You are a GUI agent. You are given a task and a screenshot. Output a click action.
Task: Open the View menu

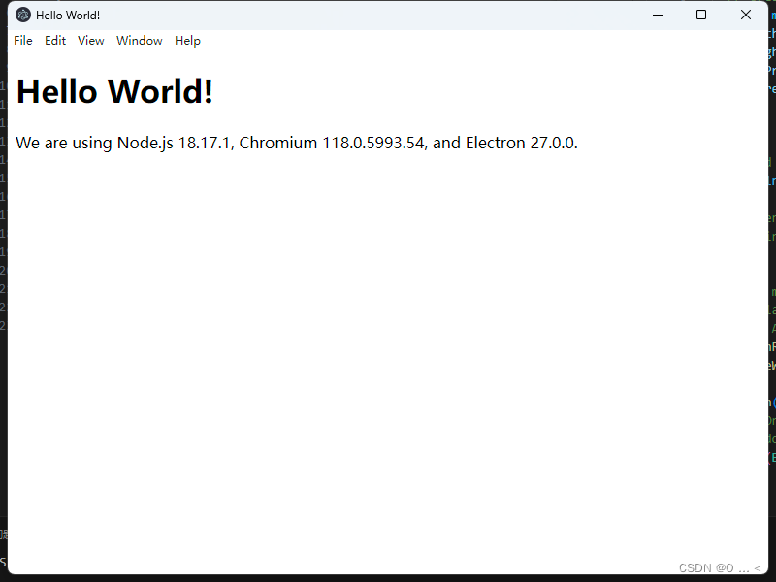(x=90, y=41)
